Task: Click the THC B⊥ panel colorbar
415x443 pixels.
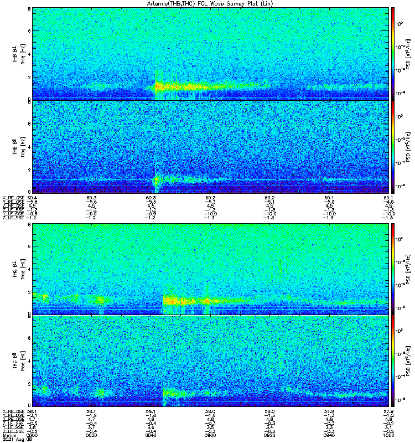Action: click(x=393, y=269)
